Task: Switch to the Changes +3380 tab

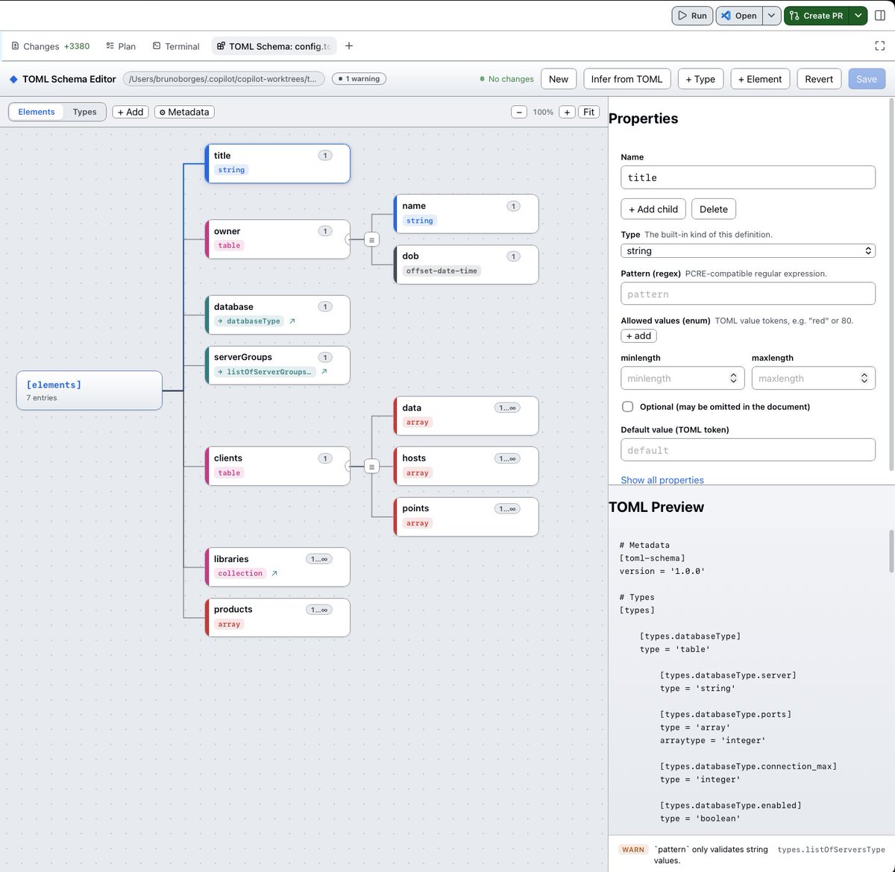Action: click(51, 46)
